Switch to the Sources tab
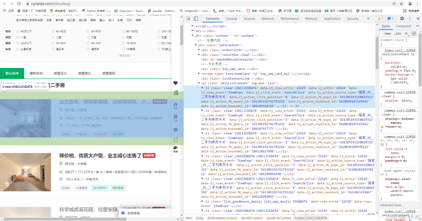 pyautogui.click(x=249, y=18)
